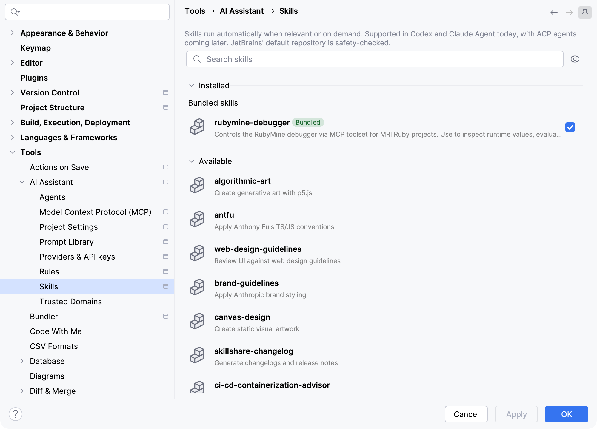The width and height of the screenshot is (597, 429).
Task: Select the Skills tree item
Action: click(87, 286)
